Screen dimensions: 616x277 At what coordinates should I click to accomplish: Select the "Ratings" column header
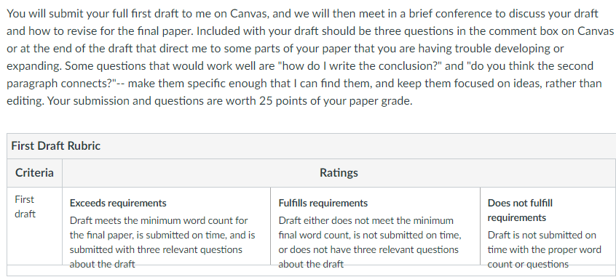[339, 172]
